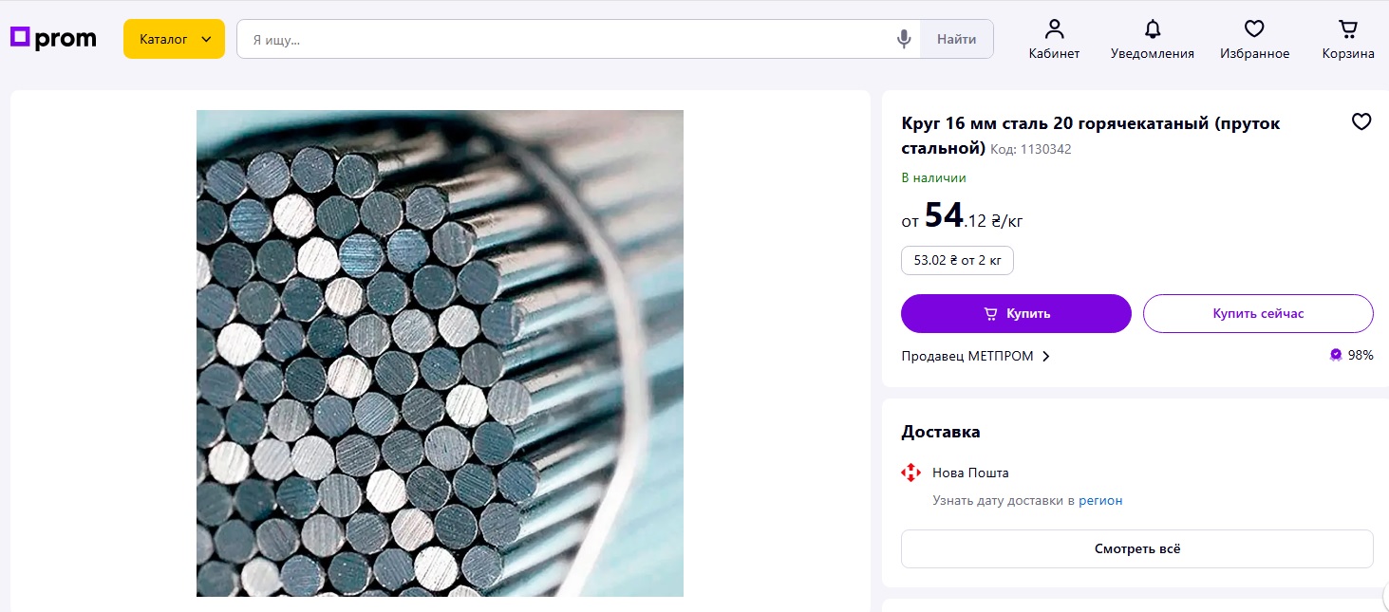The height and width of the screenshot is (612, 1389).
Task: Open Избранное favorites list
Action: (1254, 39)
